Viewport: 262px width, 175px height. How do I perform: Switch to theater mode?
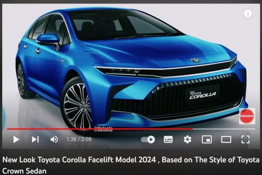click(226, 139)
